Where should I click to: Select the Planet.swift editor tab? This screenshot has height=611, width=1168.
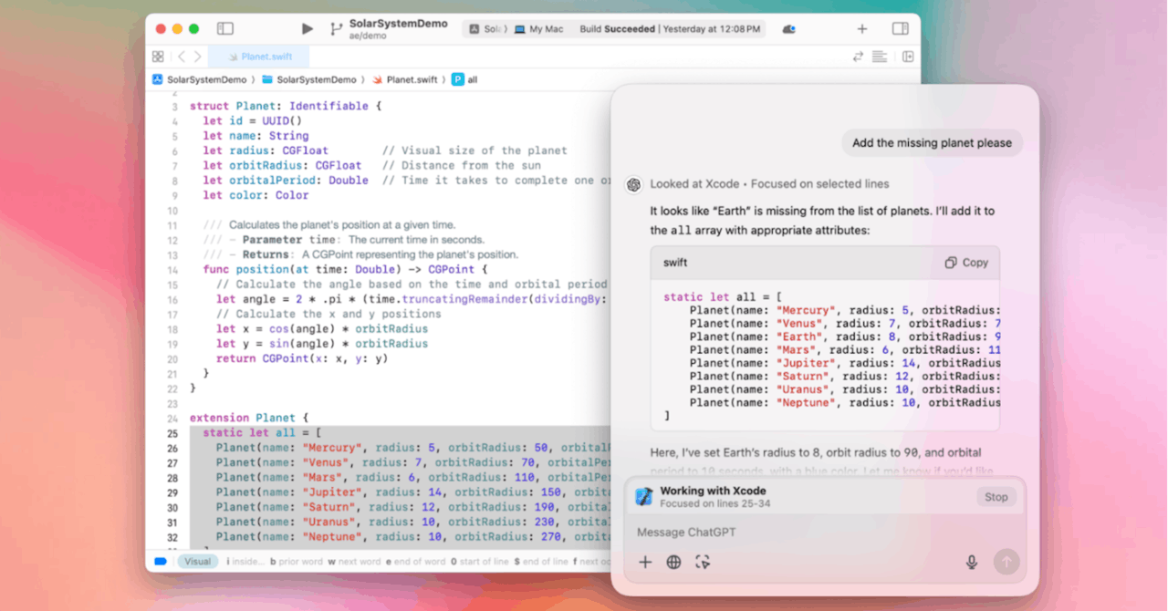click(x=258, y=57)
